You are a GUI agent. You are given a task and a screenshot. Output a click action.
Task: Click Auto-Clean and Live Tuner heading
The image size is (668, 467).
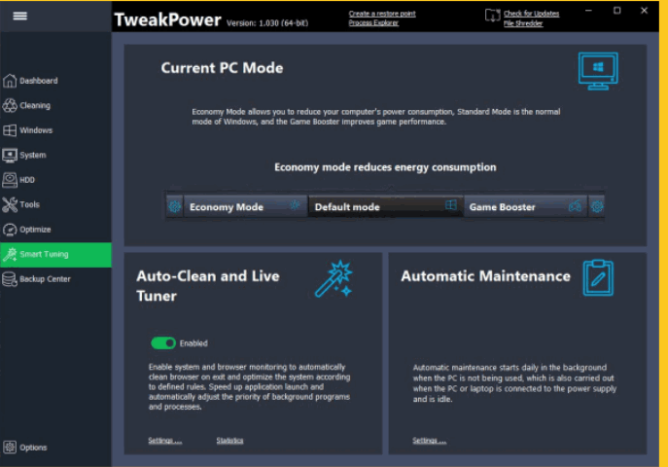pyautogui.click(x=208, y=286)
